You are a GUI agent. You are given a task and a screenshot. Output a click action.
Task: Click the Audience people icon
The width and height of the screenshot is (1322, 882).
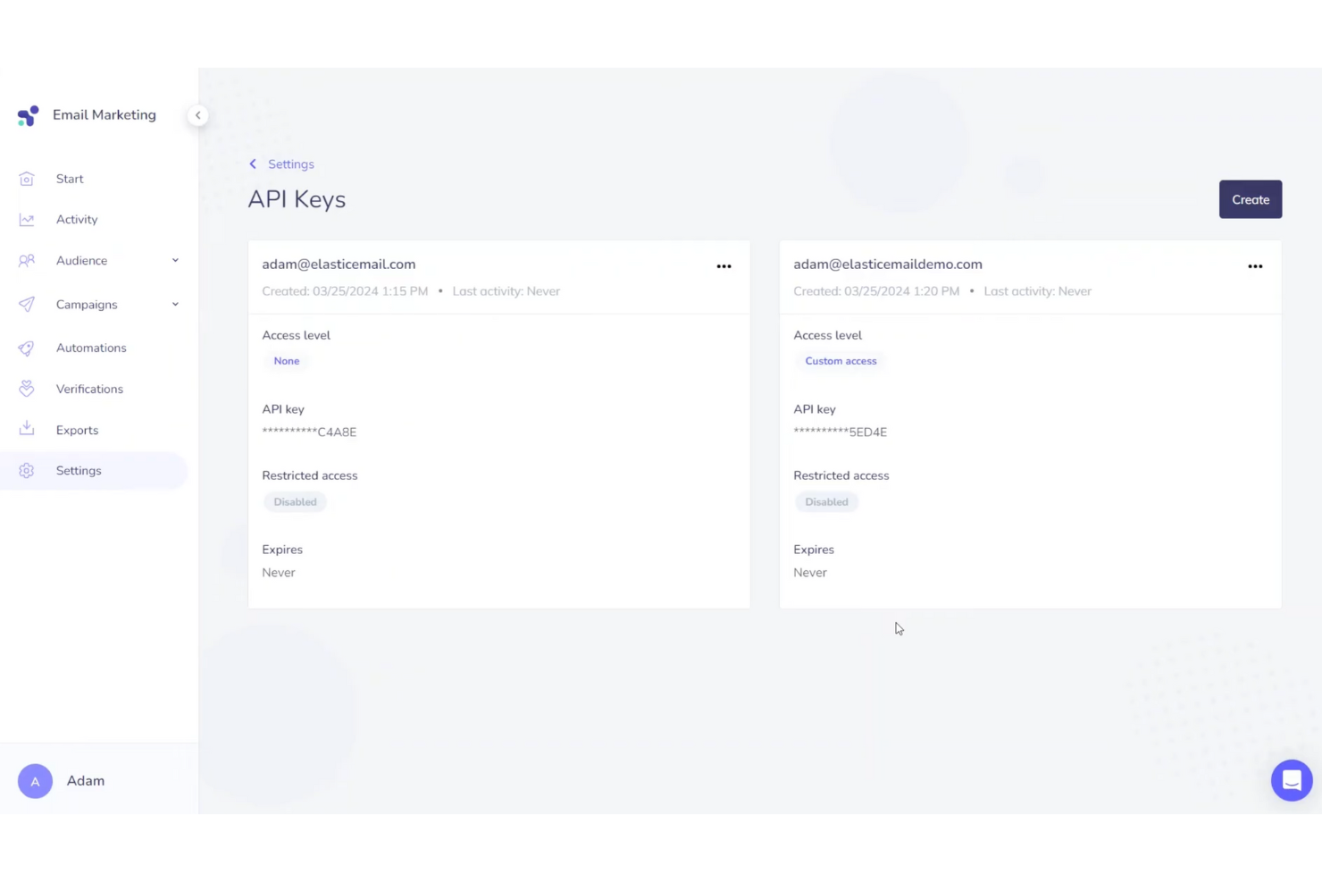(x=27, y=260)
